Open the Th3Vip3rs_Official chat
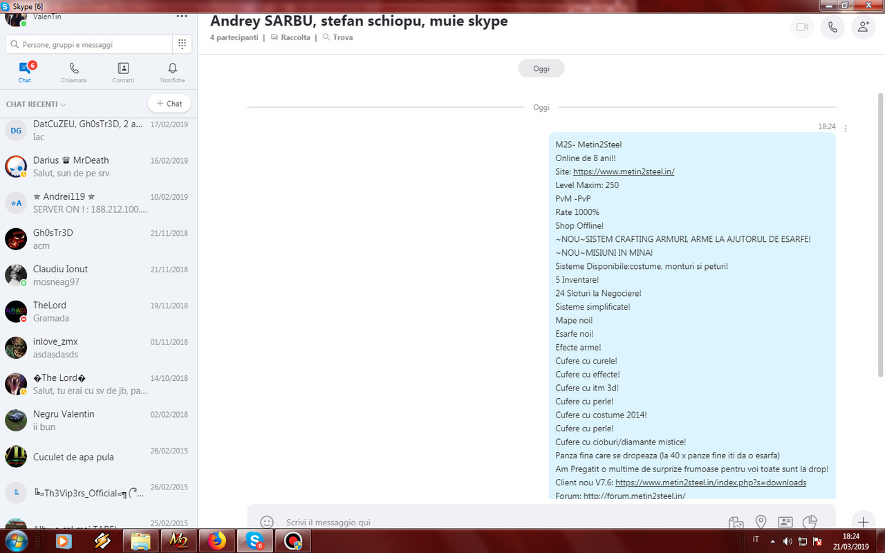Screen dimensions: 885x553 98,493
